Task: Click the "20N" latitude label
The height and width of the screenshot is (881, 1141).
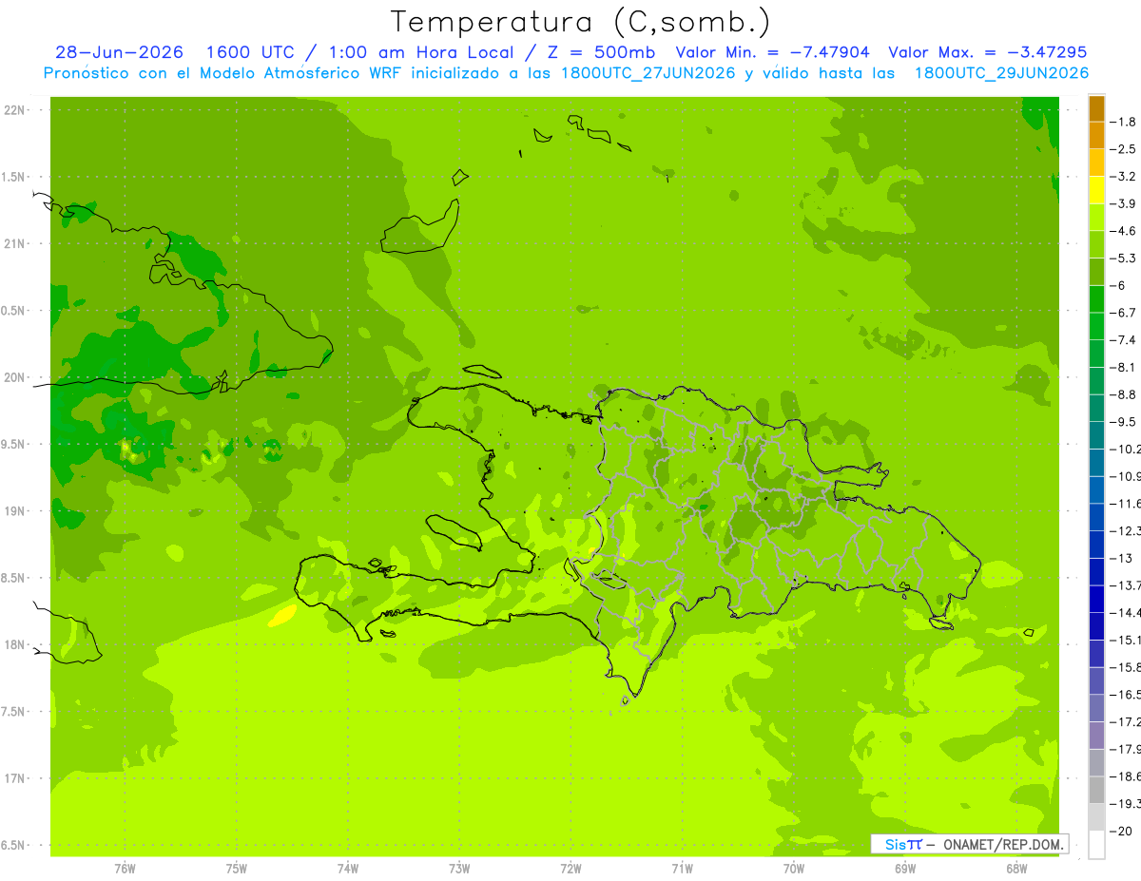Action: [12, 377]
